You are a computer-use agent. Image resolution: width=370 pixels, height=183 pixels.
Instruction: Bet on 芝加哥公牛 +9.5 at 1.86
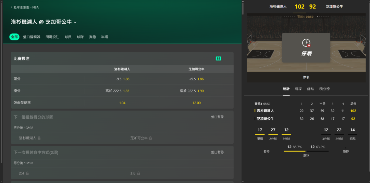tap(196, 79)
